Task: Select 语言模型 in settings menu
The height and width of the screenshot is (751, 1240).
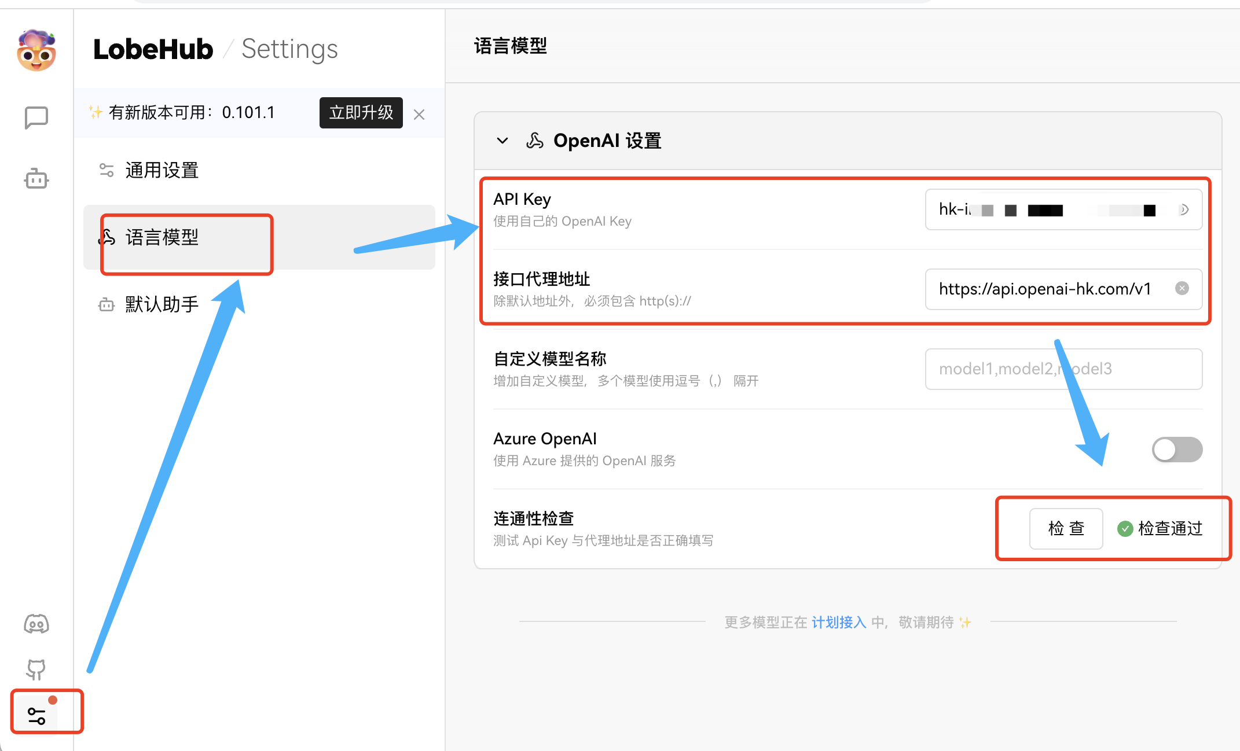Action: 162,237
